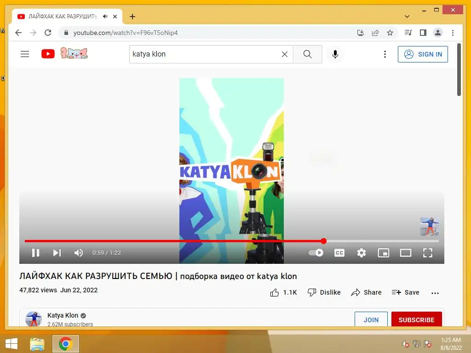Screen dimensions: 471x353
Task: Open the YouTube hamburger guide menu
Action: (x=25, y=54)
